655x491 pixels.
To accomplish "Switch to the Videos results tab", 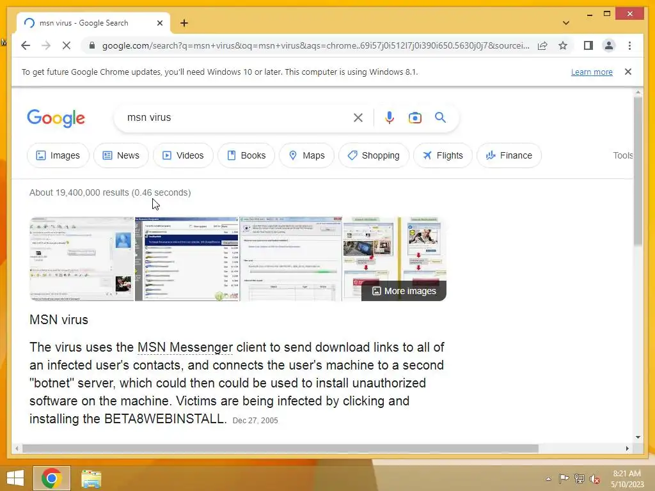I will [x=183, y=155].
